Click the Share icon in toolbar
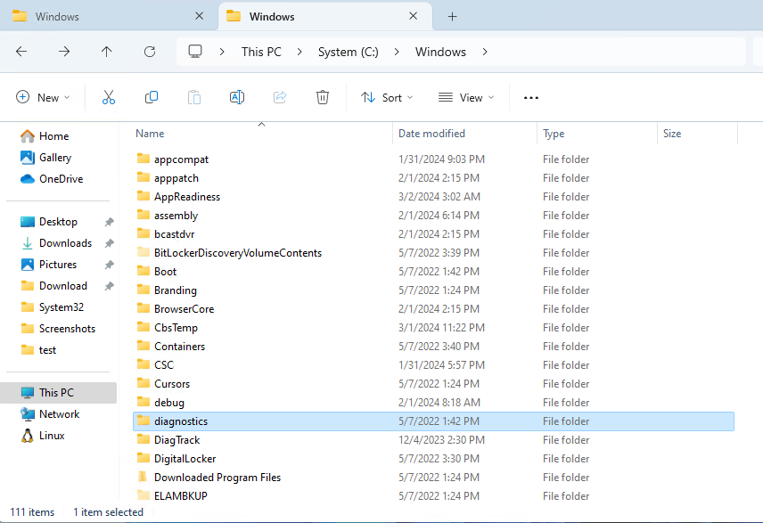Image resolution: width=763 pixels, height=523 pixels. point(280,97)
